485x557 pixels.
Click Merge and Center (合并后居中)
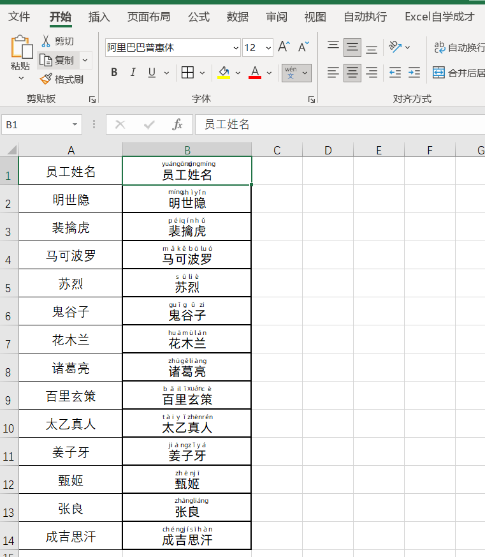coord(459,73)
